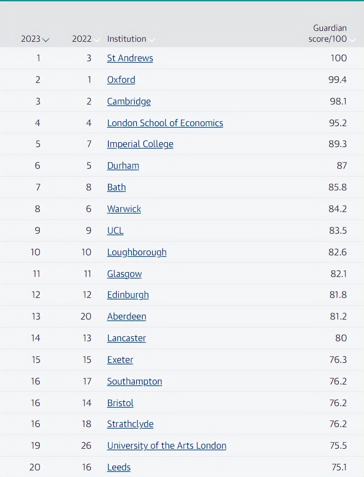
Task: Open the Aberdeen link
Action: [126, 316]
